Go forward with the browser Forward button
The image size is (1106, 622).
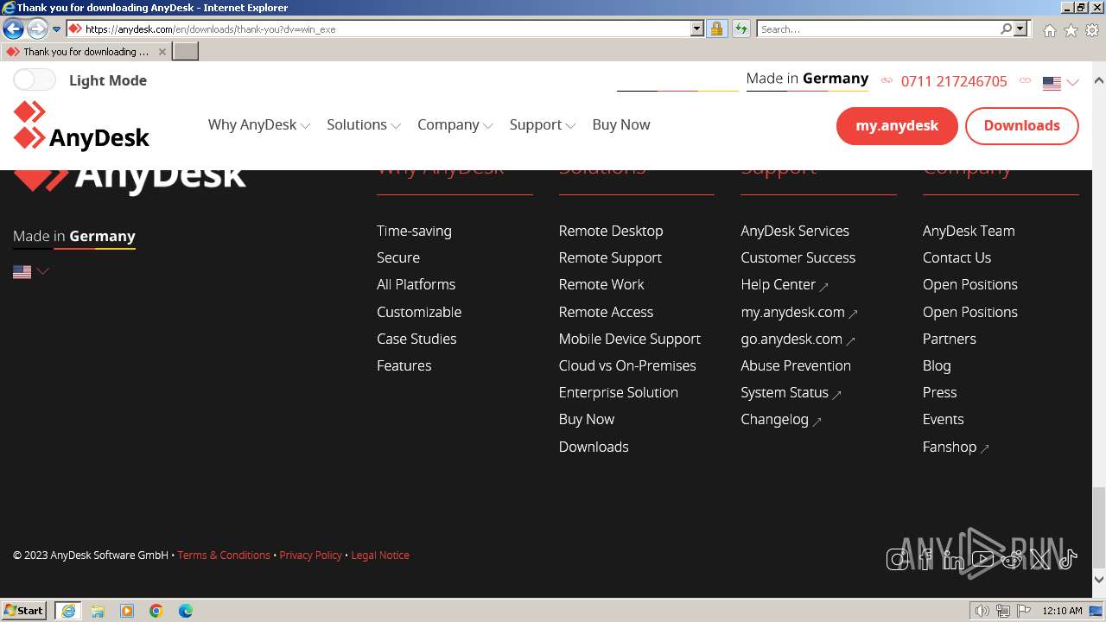coord(36,29)
